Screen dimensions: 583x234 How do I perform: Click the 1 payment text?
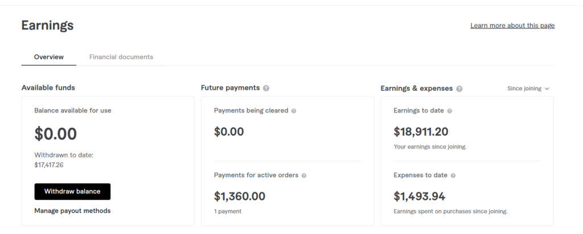coord(228,211)
